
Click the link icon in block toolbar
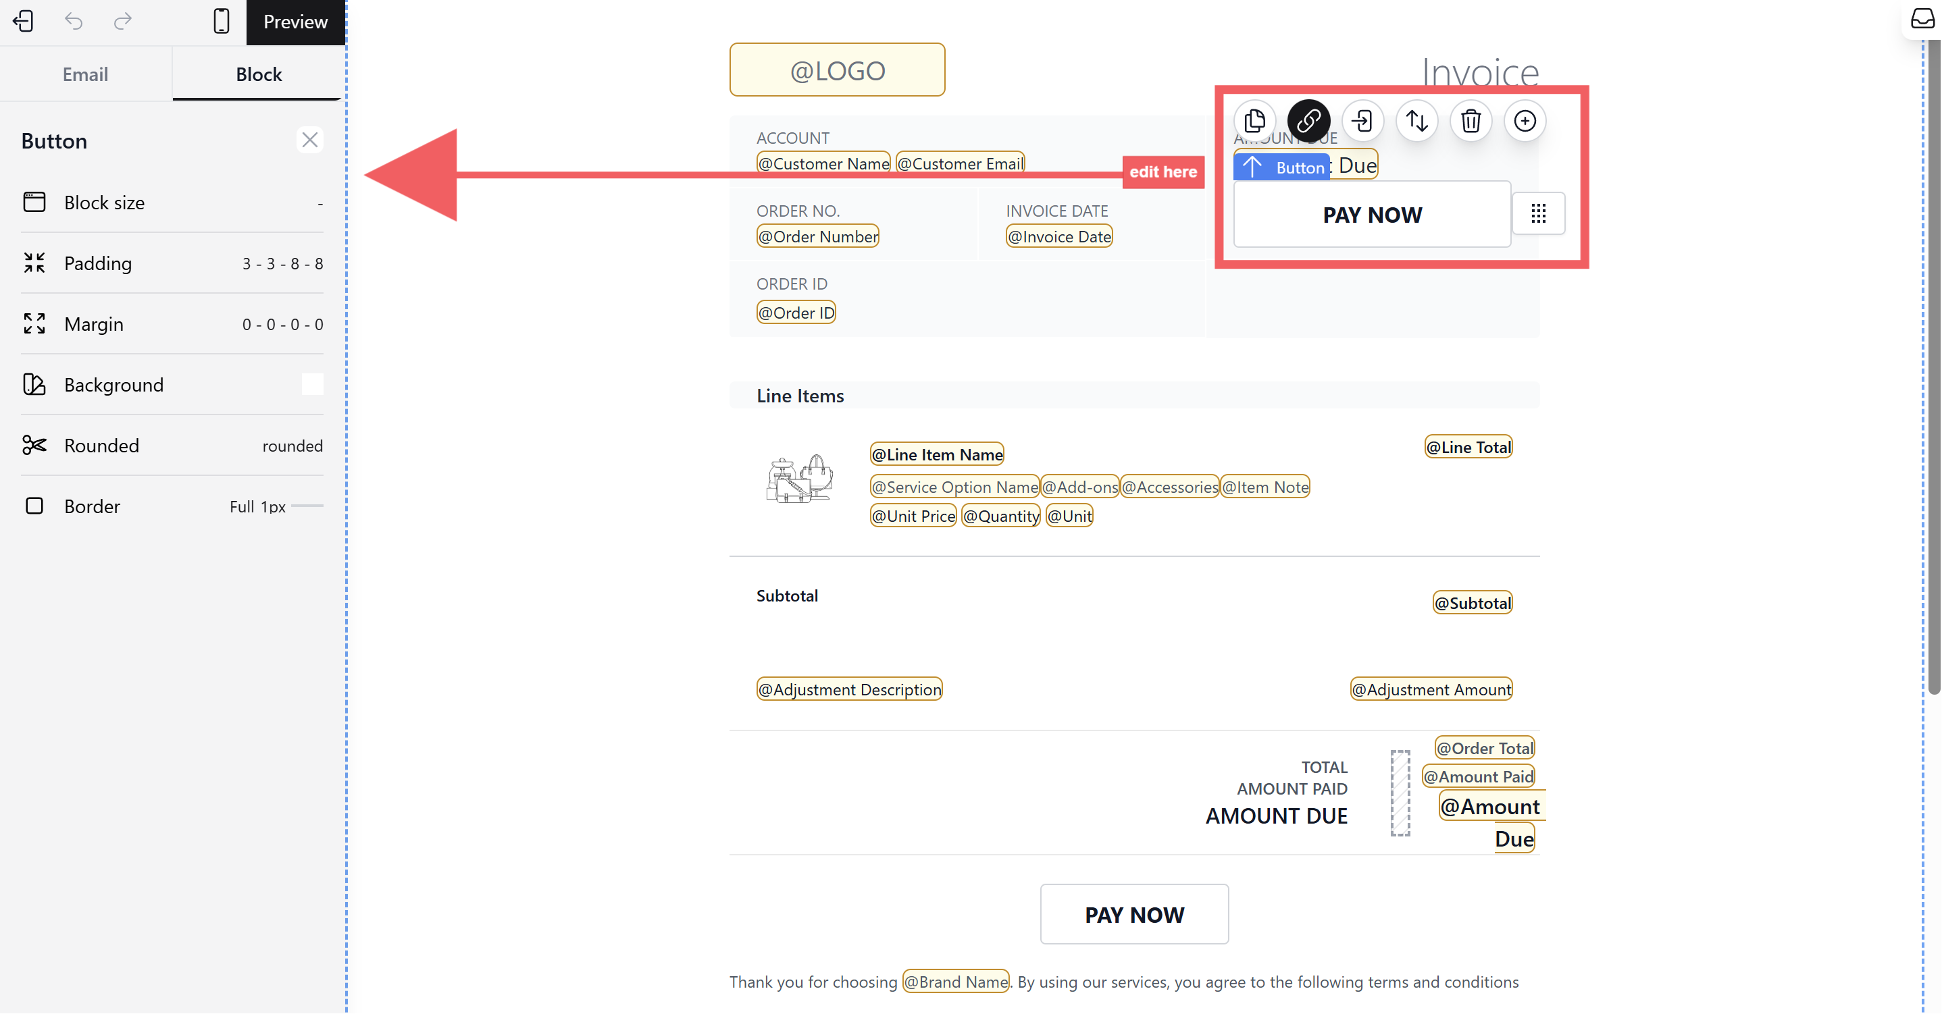click(x=1309, y=121)
